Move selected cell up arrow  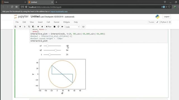point(38,27)
